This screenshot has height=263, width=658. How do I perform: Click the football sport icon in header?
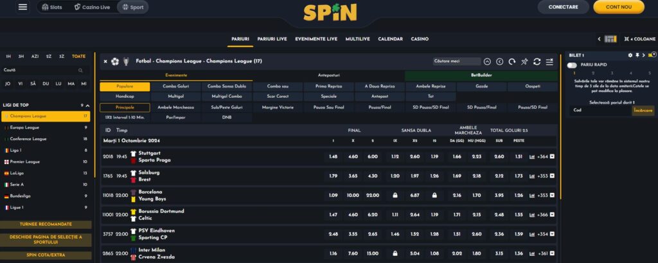[115, 61]
